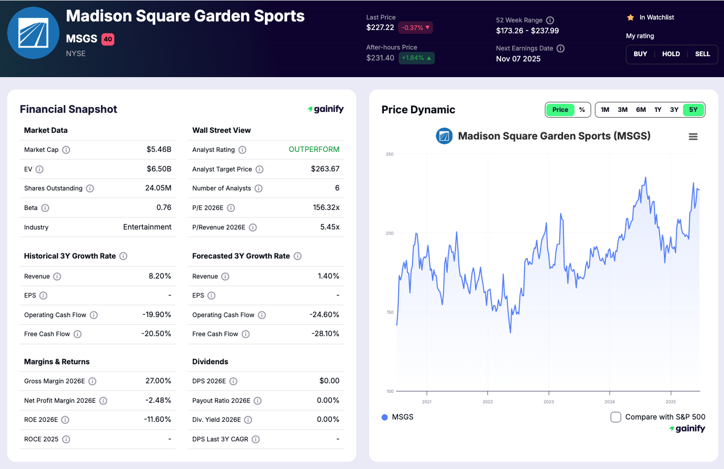Screen dimensions: 724x469
Task: Click the Market Cap info icon
Action: (66, 150)
